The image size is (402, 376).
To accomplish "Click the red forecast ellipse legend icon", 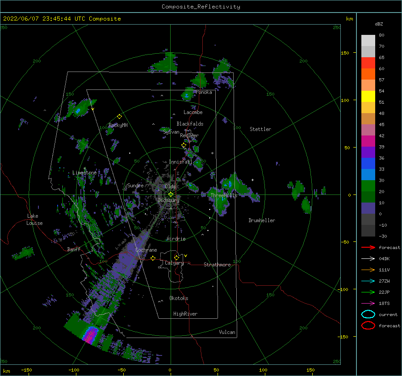I will point(368,325).
